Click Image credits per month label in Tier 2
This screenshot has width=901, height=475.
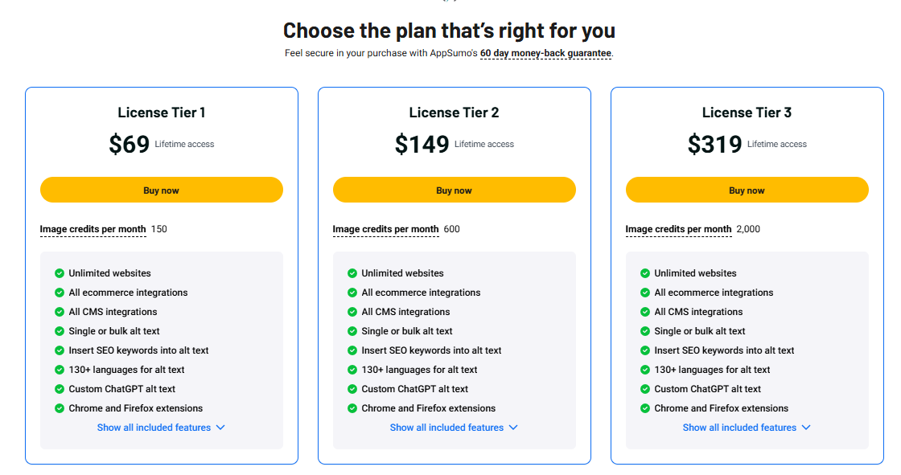385,229
